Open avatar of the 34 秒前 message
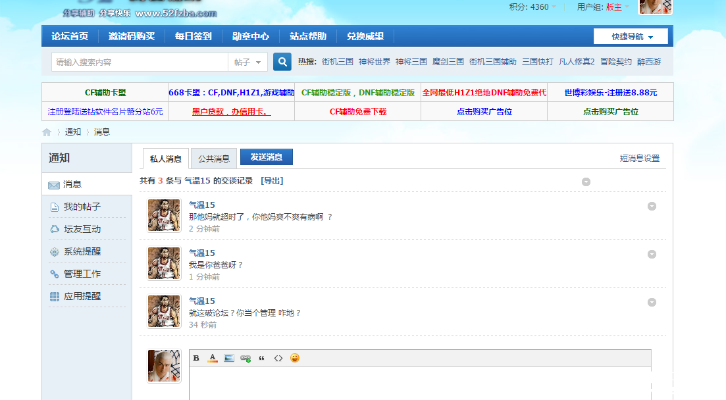726x400 pixels. coord(164,311)
